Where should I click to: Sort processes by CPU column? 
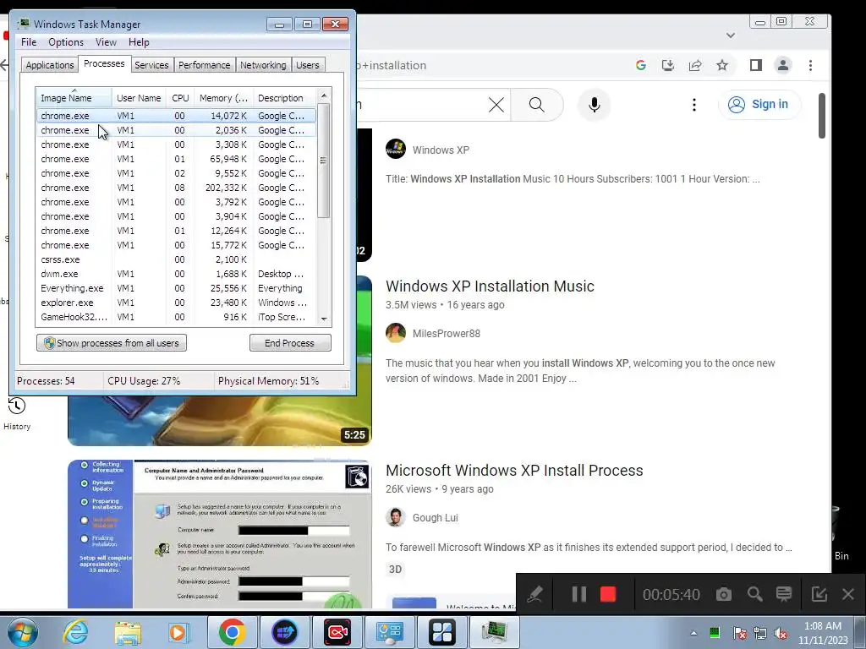(x=180, y=98)
